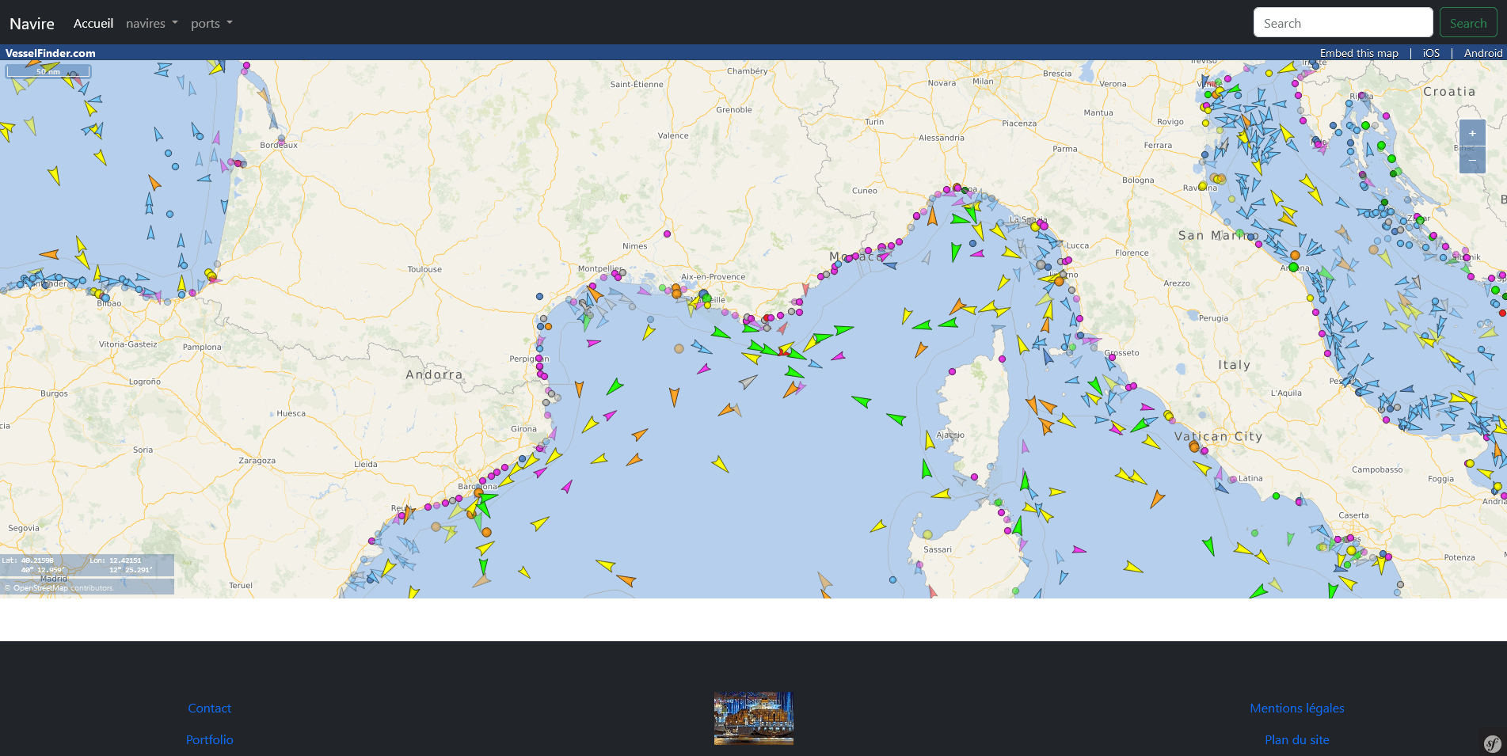This screenshot has height=756, width=1507.
Task: Click the Zaragoza label on the map
Action: [x=257, y=461]
